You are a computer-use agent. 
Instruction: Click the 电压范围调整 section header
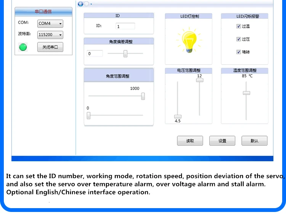pos(189,71)
